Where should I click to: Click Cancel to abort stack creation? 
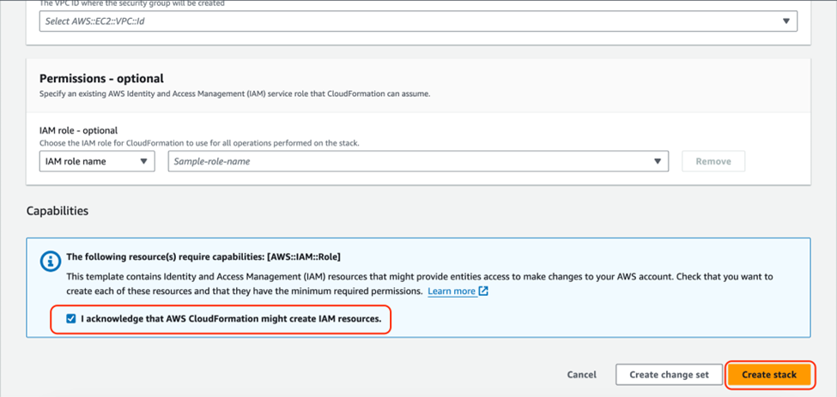pyautogui.click(x=581, y=375)
